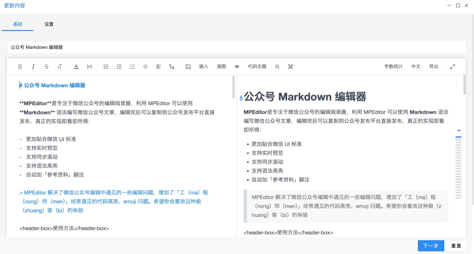This screenshot has height=254, width=474.
Task: Click the large preview heading 公众号 Markdown 编辑器
Action: pyautogui.click(x=305, y=97)
